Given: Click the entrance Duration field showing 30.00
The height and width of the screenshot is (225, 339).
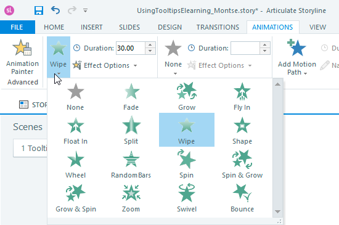Looking at the screenshot, I should [x=131, y=48].
